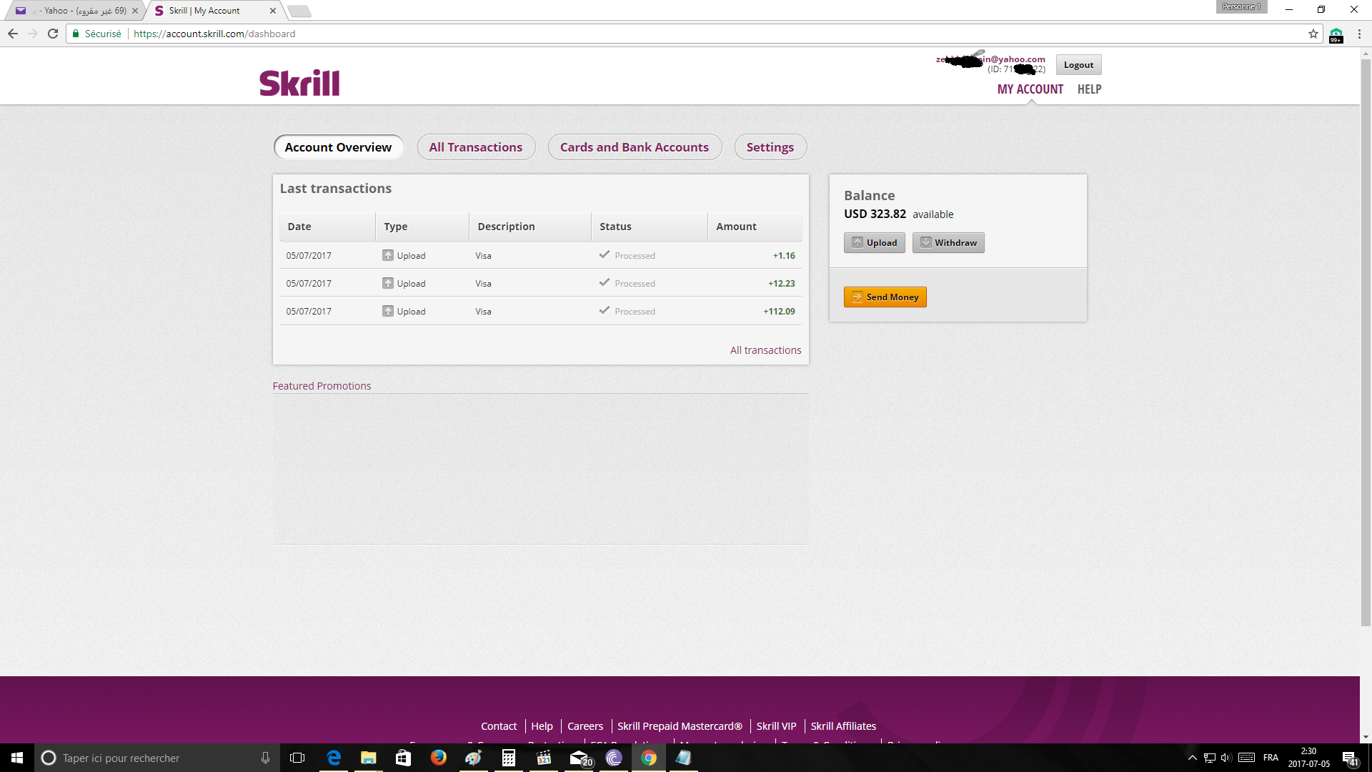Image resolution: width=1372 pixels, height=772 pixels.
Task: Click the Skrill logo
Action: 299,83
